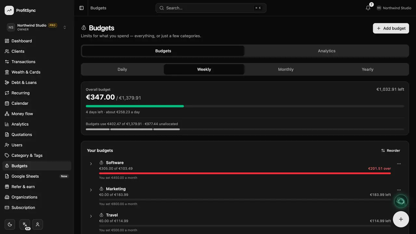
Task: Open Subscription in the sidebar
Action: click(37, 207)
